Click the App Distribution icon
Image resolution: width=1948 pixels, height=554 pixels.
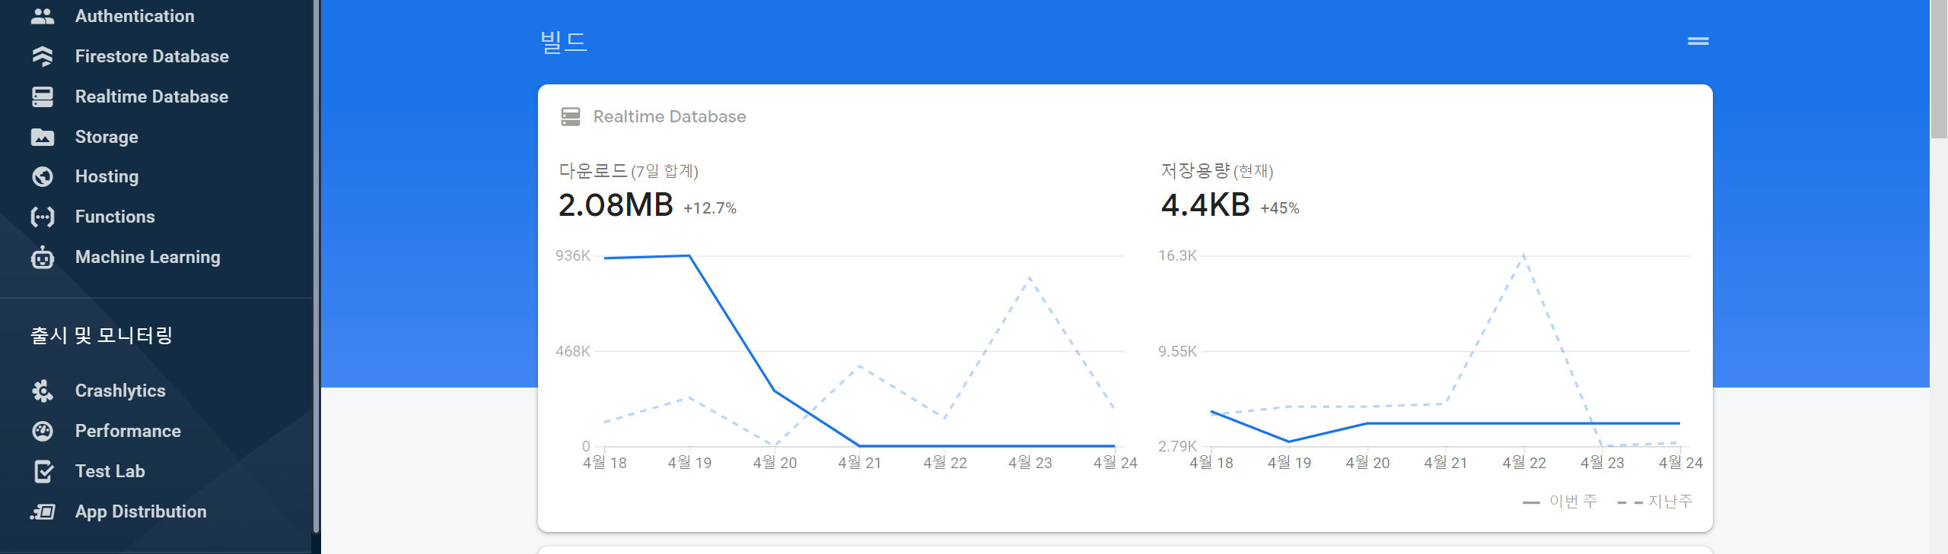pos(43,511)
